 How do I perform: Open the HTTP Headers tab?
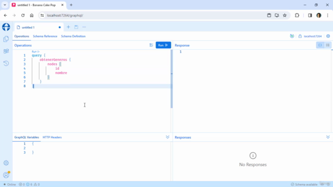pyautogui.click(x=52, y=137)
